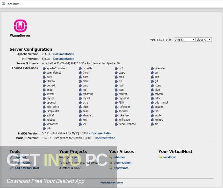Click the Your Aliases heading

[121, 152]
